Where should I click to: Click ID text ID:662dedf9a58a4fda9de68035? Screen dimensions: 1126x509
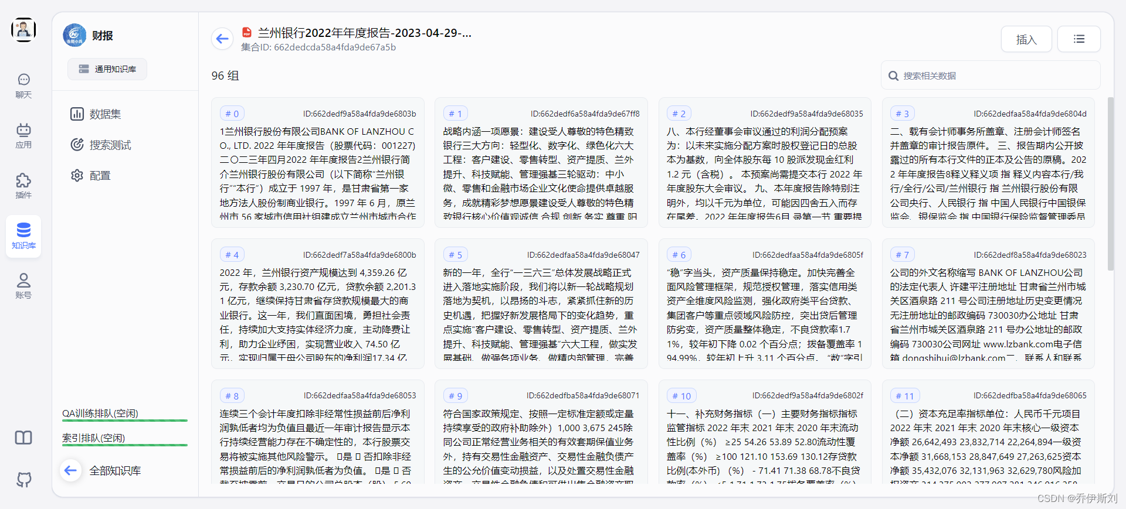tap(807, 114)
